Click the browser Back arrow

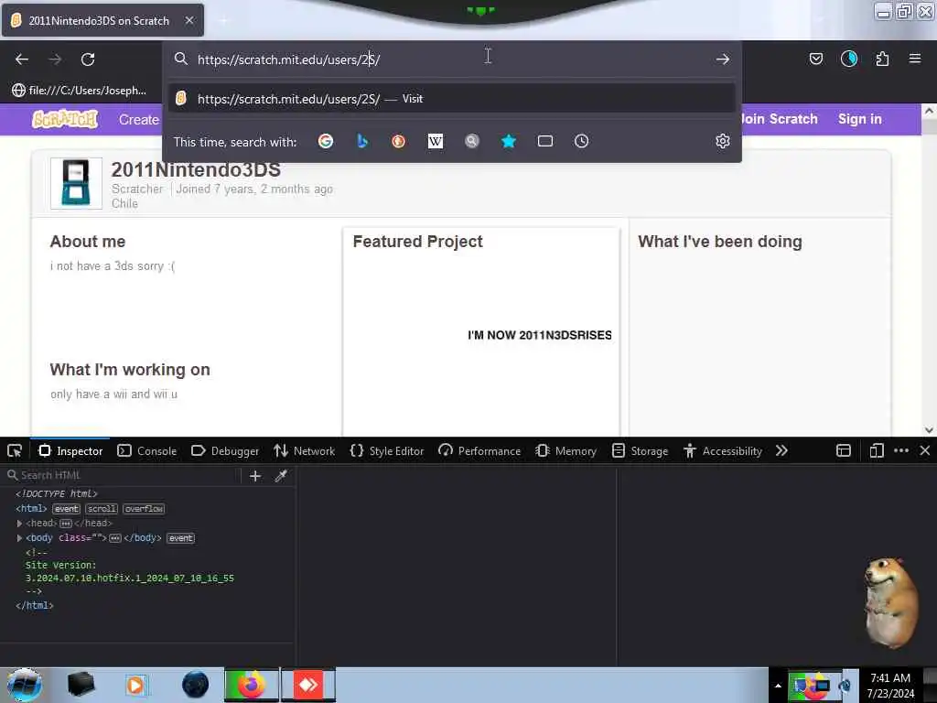[22, 59]
